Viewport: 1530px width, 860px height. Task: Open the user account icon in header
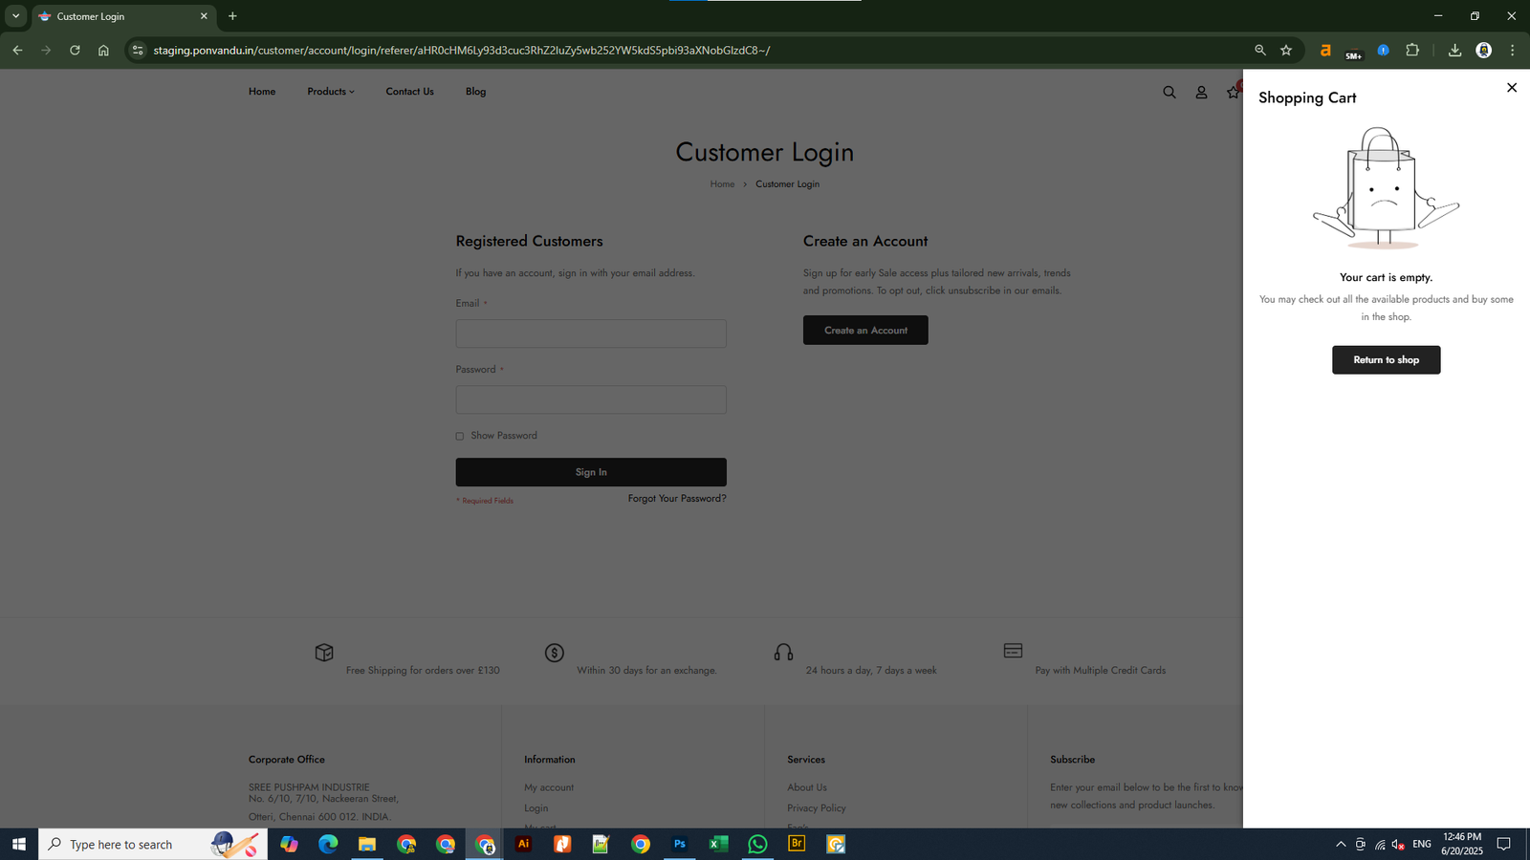coord(1201,93)
